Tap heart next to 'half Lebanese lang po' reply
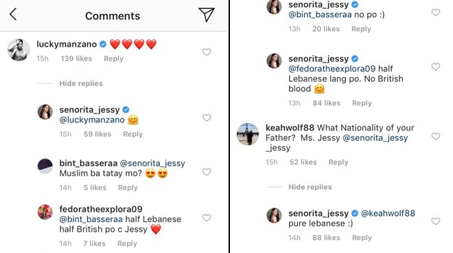 (436, 67)
